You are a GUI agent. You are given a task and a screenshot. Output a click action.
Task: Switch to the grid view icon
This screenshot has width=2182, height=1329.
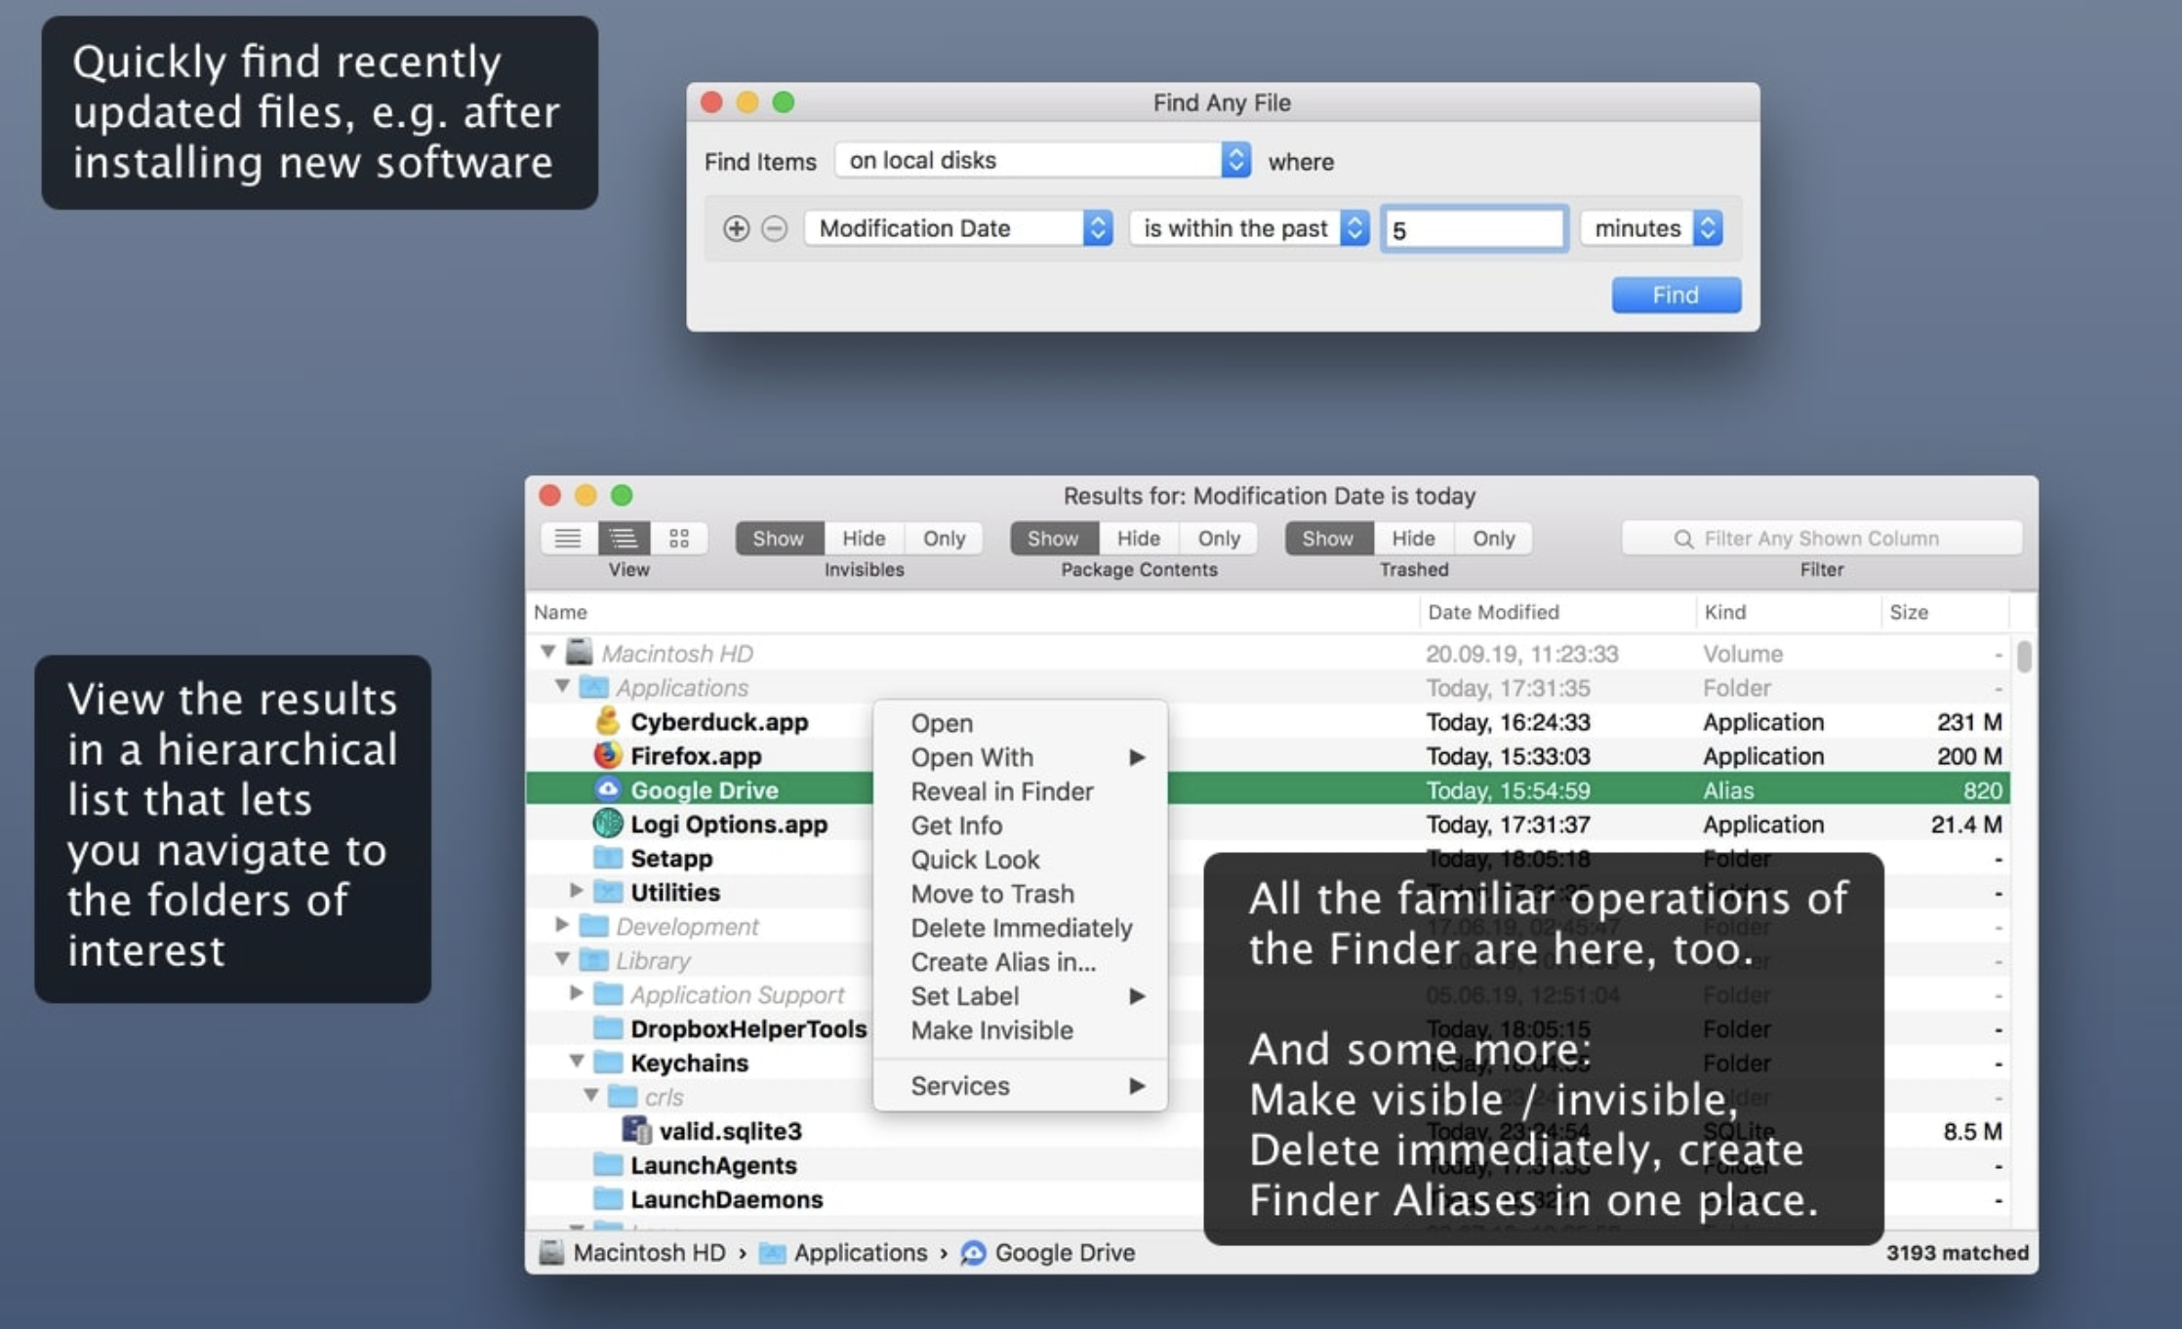tap(677, 538)
